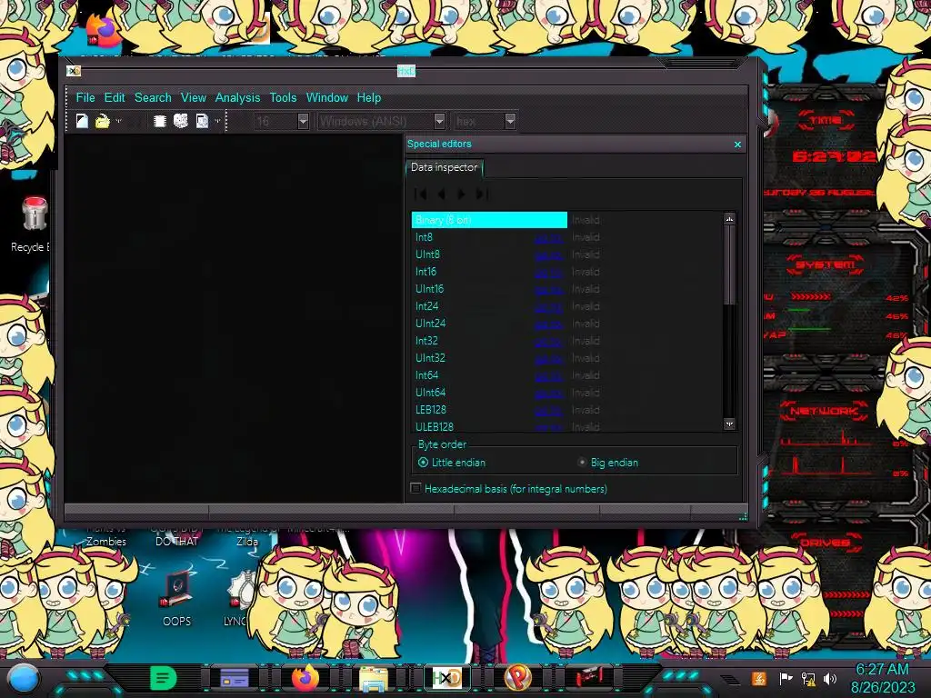Select the Data inspector tab

444,167
